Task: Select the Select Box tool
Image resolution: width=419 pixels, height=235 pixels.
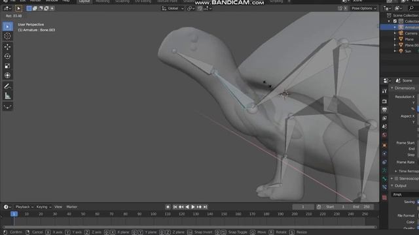Action: [7, 27]
